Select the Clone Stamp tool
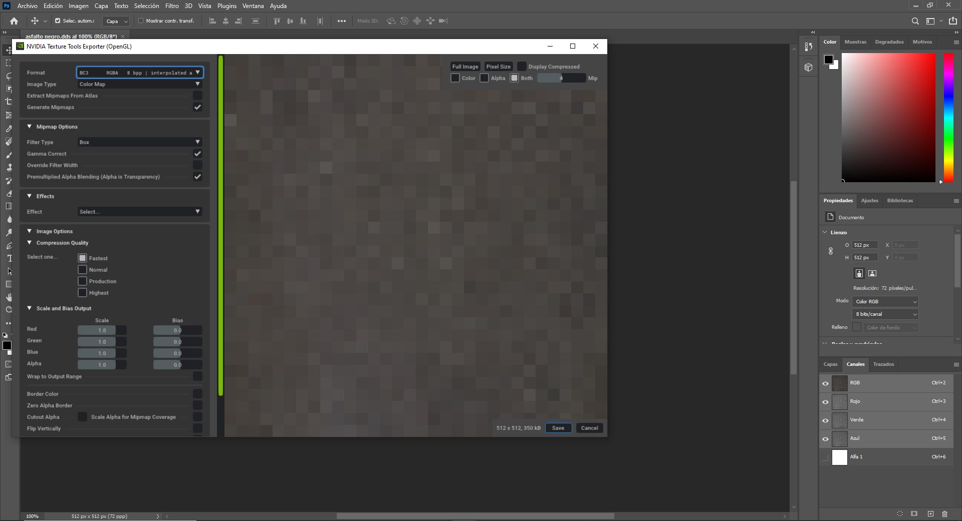Screen dimensions: 962x521 click(9, 168)
